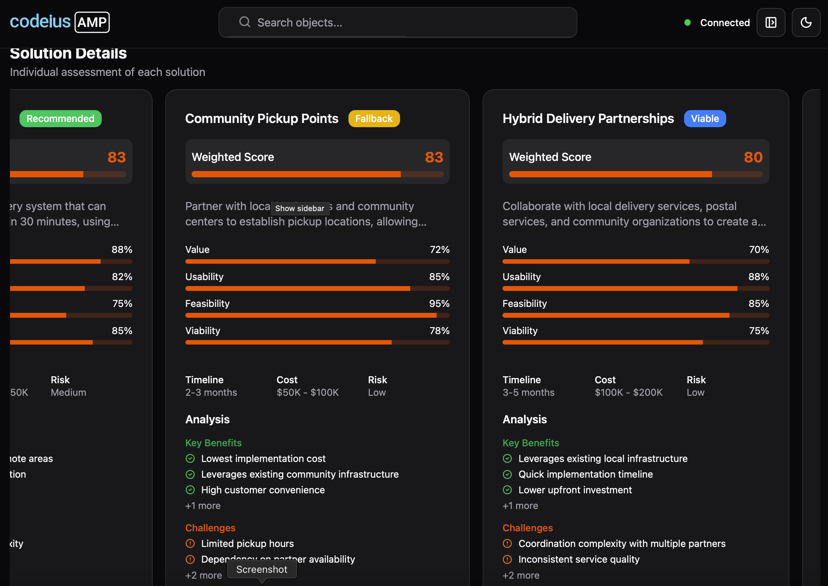Screen dimensions: 828x586
Task: Click the green Connected status dot
Action: click(x=687, y=22)
